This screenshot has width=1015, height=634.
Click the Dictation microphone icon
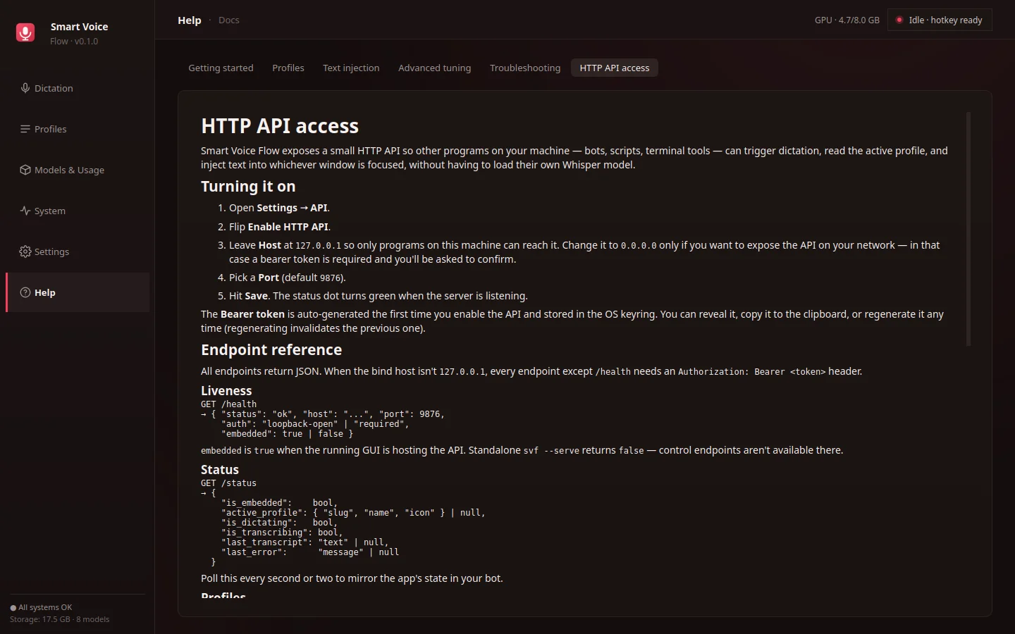coord(25,88)
